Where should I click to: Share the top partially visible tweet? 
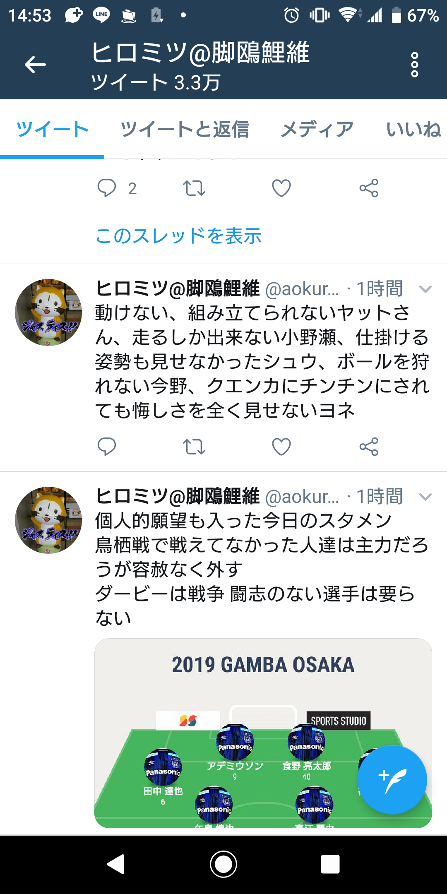click(369, 188)
